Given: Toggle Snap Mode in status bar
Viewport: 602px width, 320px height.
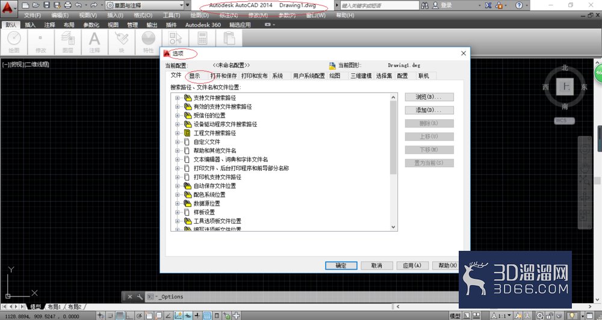Looking at the screenshot, I should point(110,316).
